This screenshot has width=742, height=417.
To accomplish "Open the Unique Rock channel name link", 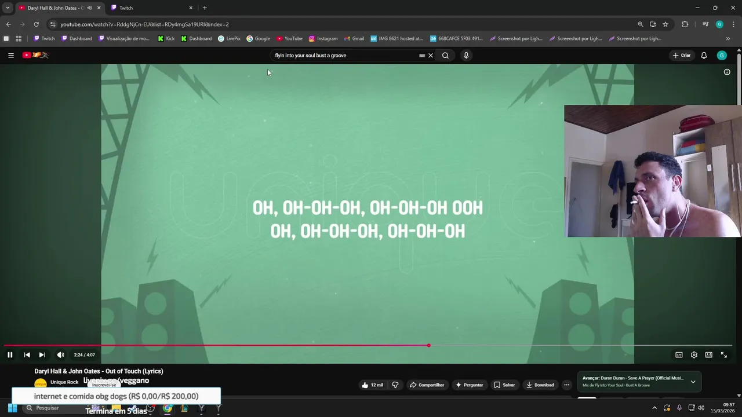I will point(64,382).
